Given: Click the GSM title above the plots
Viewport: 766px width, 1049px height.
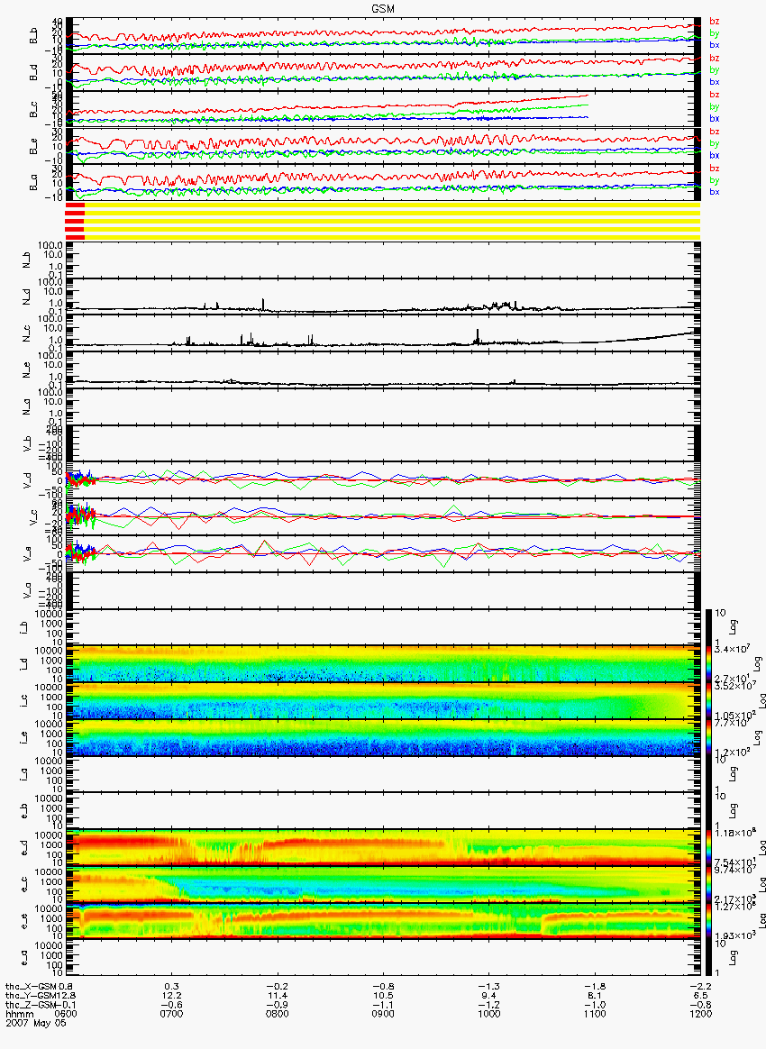Looking at the screenshot, I should (x=383, y=9).
